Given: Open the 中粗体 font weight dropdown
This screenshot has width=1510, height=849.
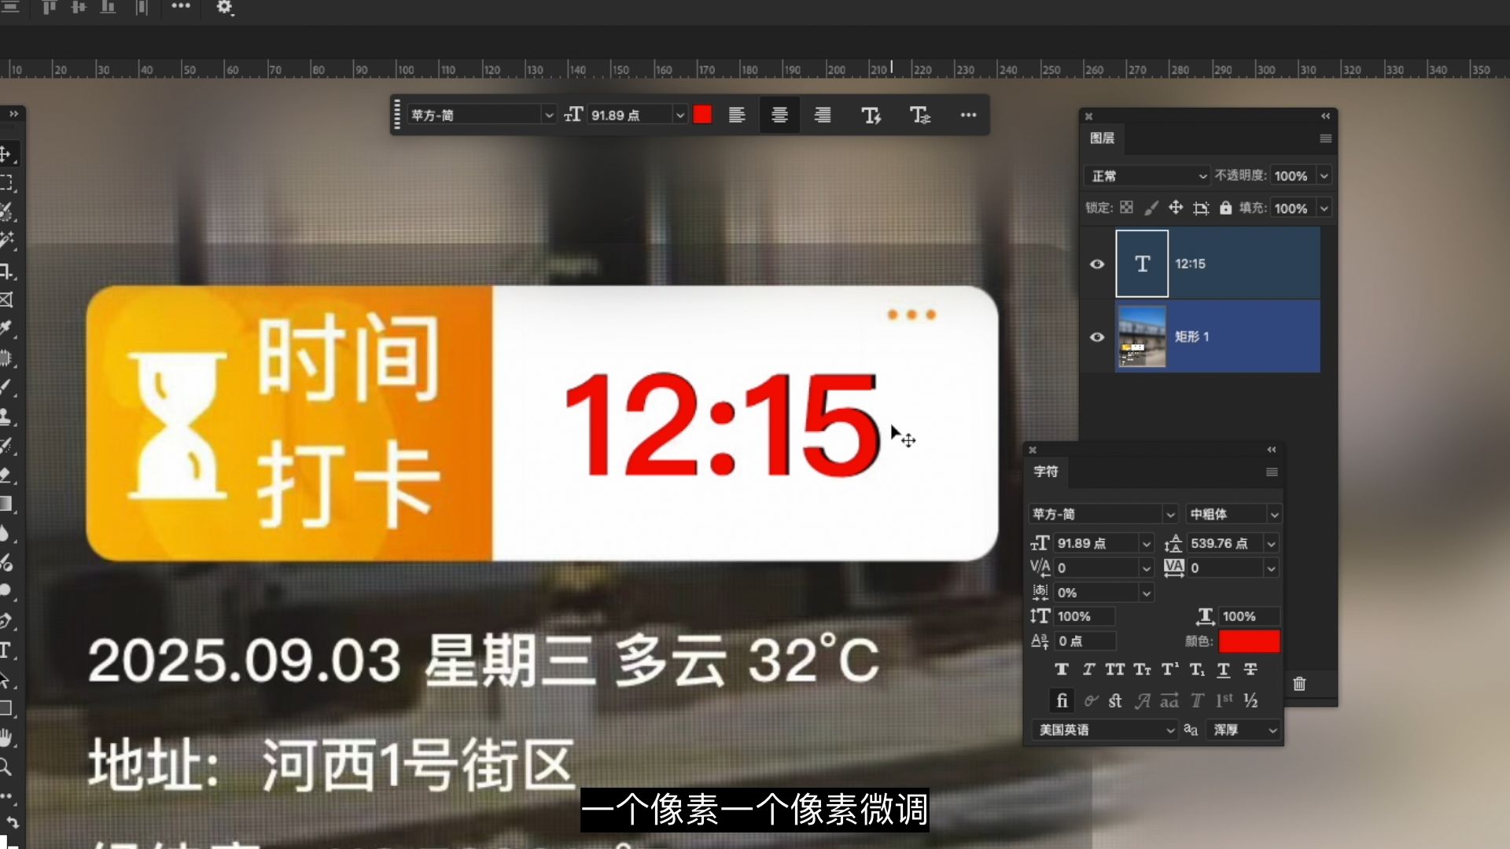Looking at the screenshot, I should click(x=1233, y=514).
